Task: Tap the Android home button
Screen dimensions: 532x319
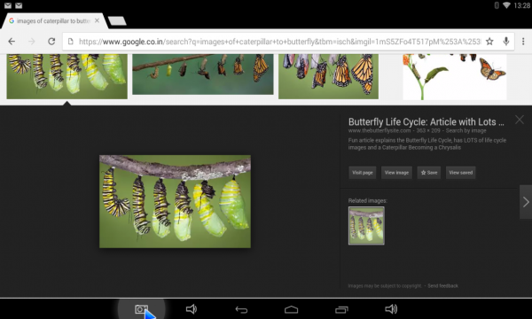Action: pyautogui.click(x=292, y=309)
